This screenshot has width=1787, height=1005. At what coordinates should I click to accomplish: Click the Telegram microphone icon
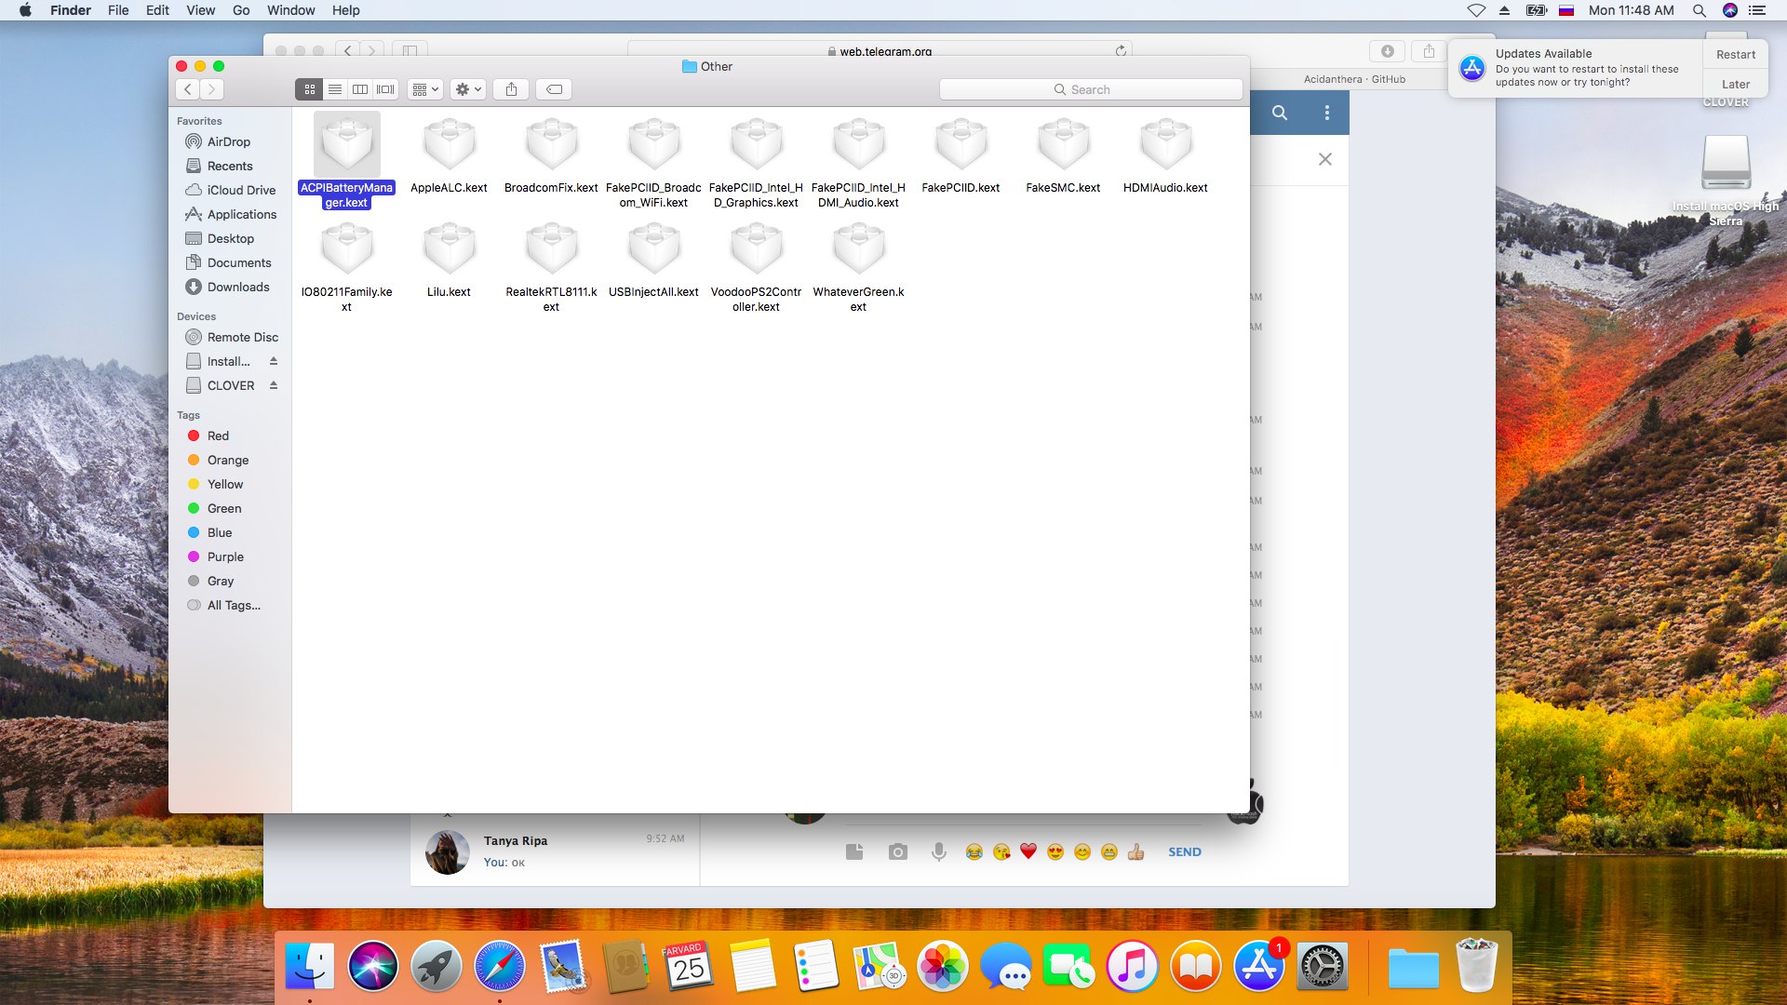(x=939, y=851)
